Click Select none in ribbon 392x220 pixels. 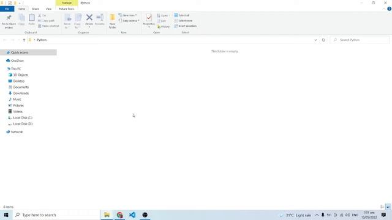(x=183, y=21)
